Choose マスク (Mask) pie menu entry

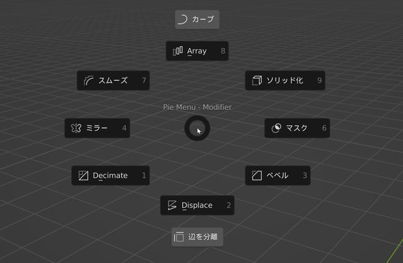(297, 128)
